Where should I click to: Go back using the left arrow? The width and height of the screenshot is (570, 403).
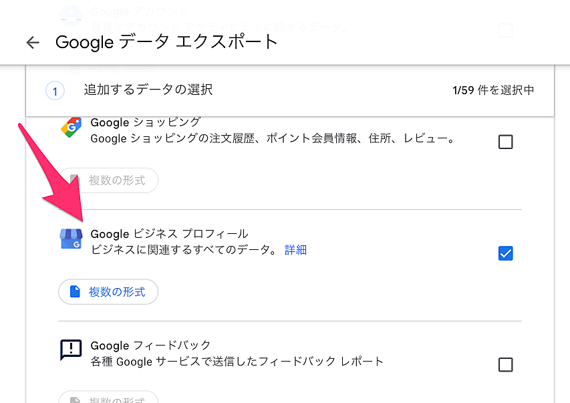pyautogui.click(x=33, y=43)
